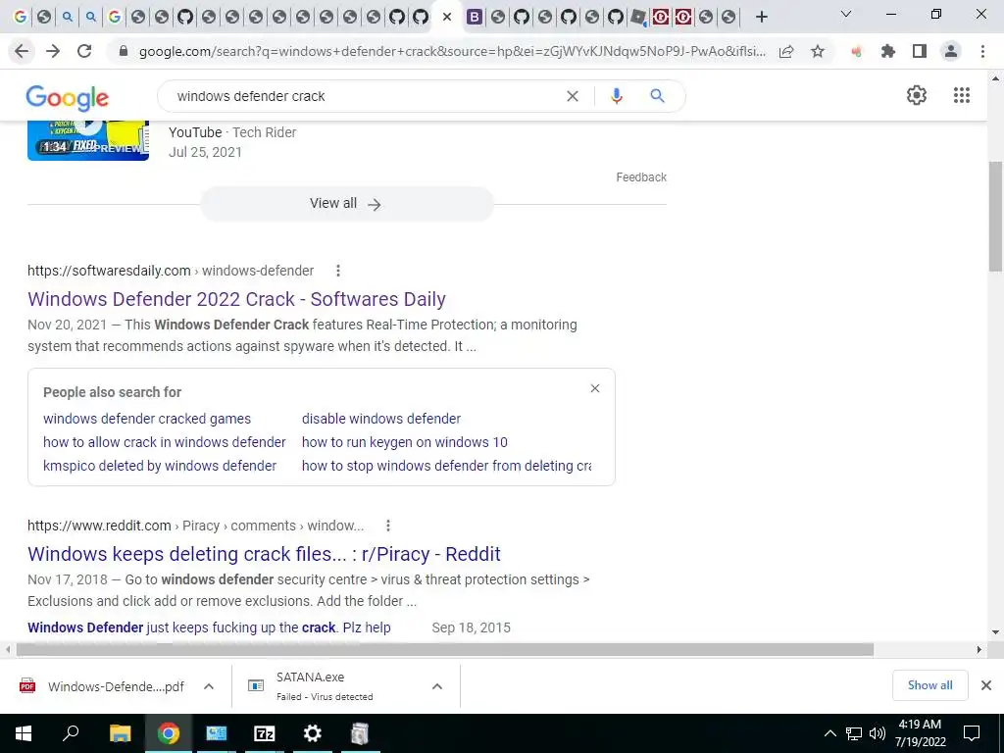Image resolution: width=1004 pixels, height=753 pixels.
Task: Open the Windows Start menu
Action: coord(24,733)
